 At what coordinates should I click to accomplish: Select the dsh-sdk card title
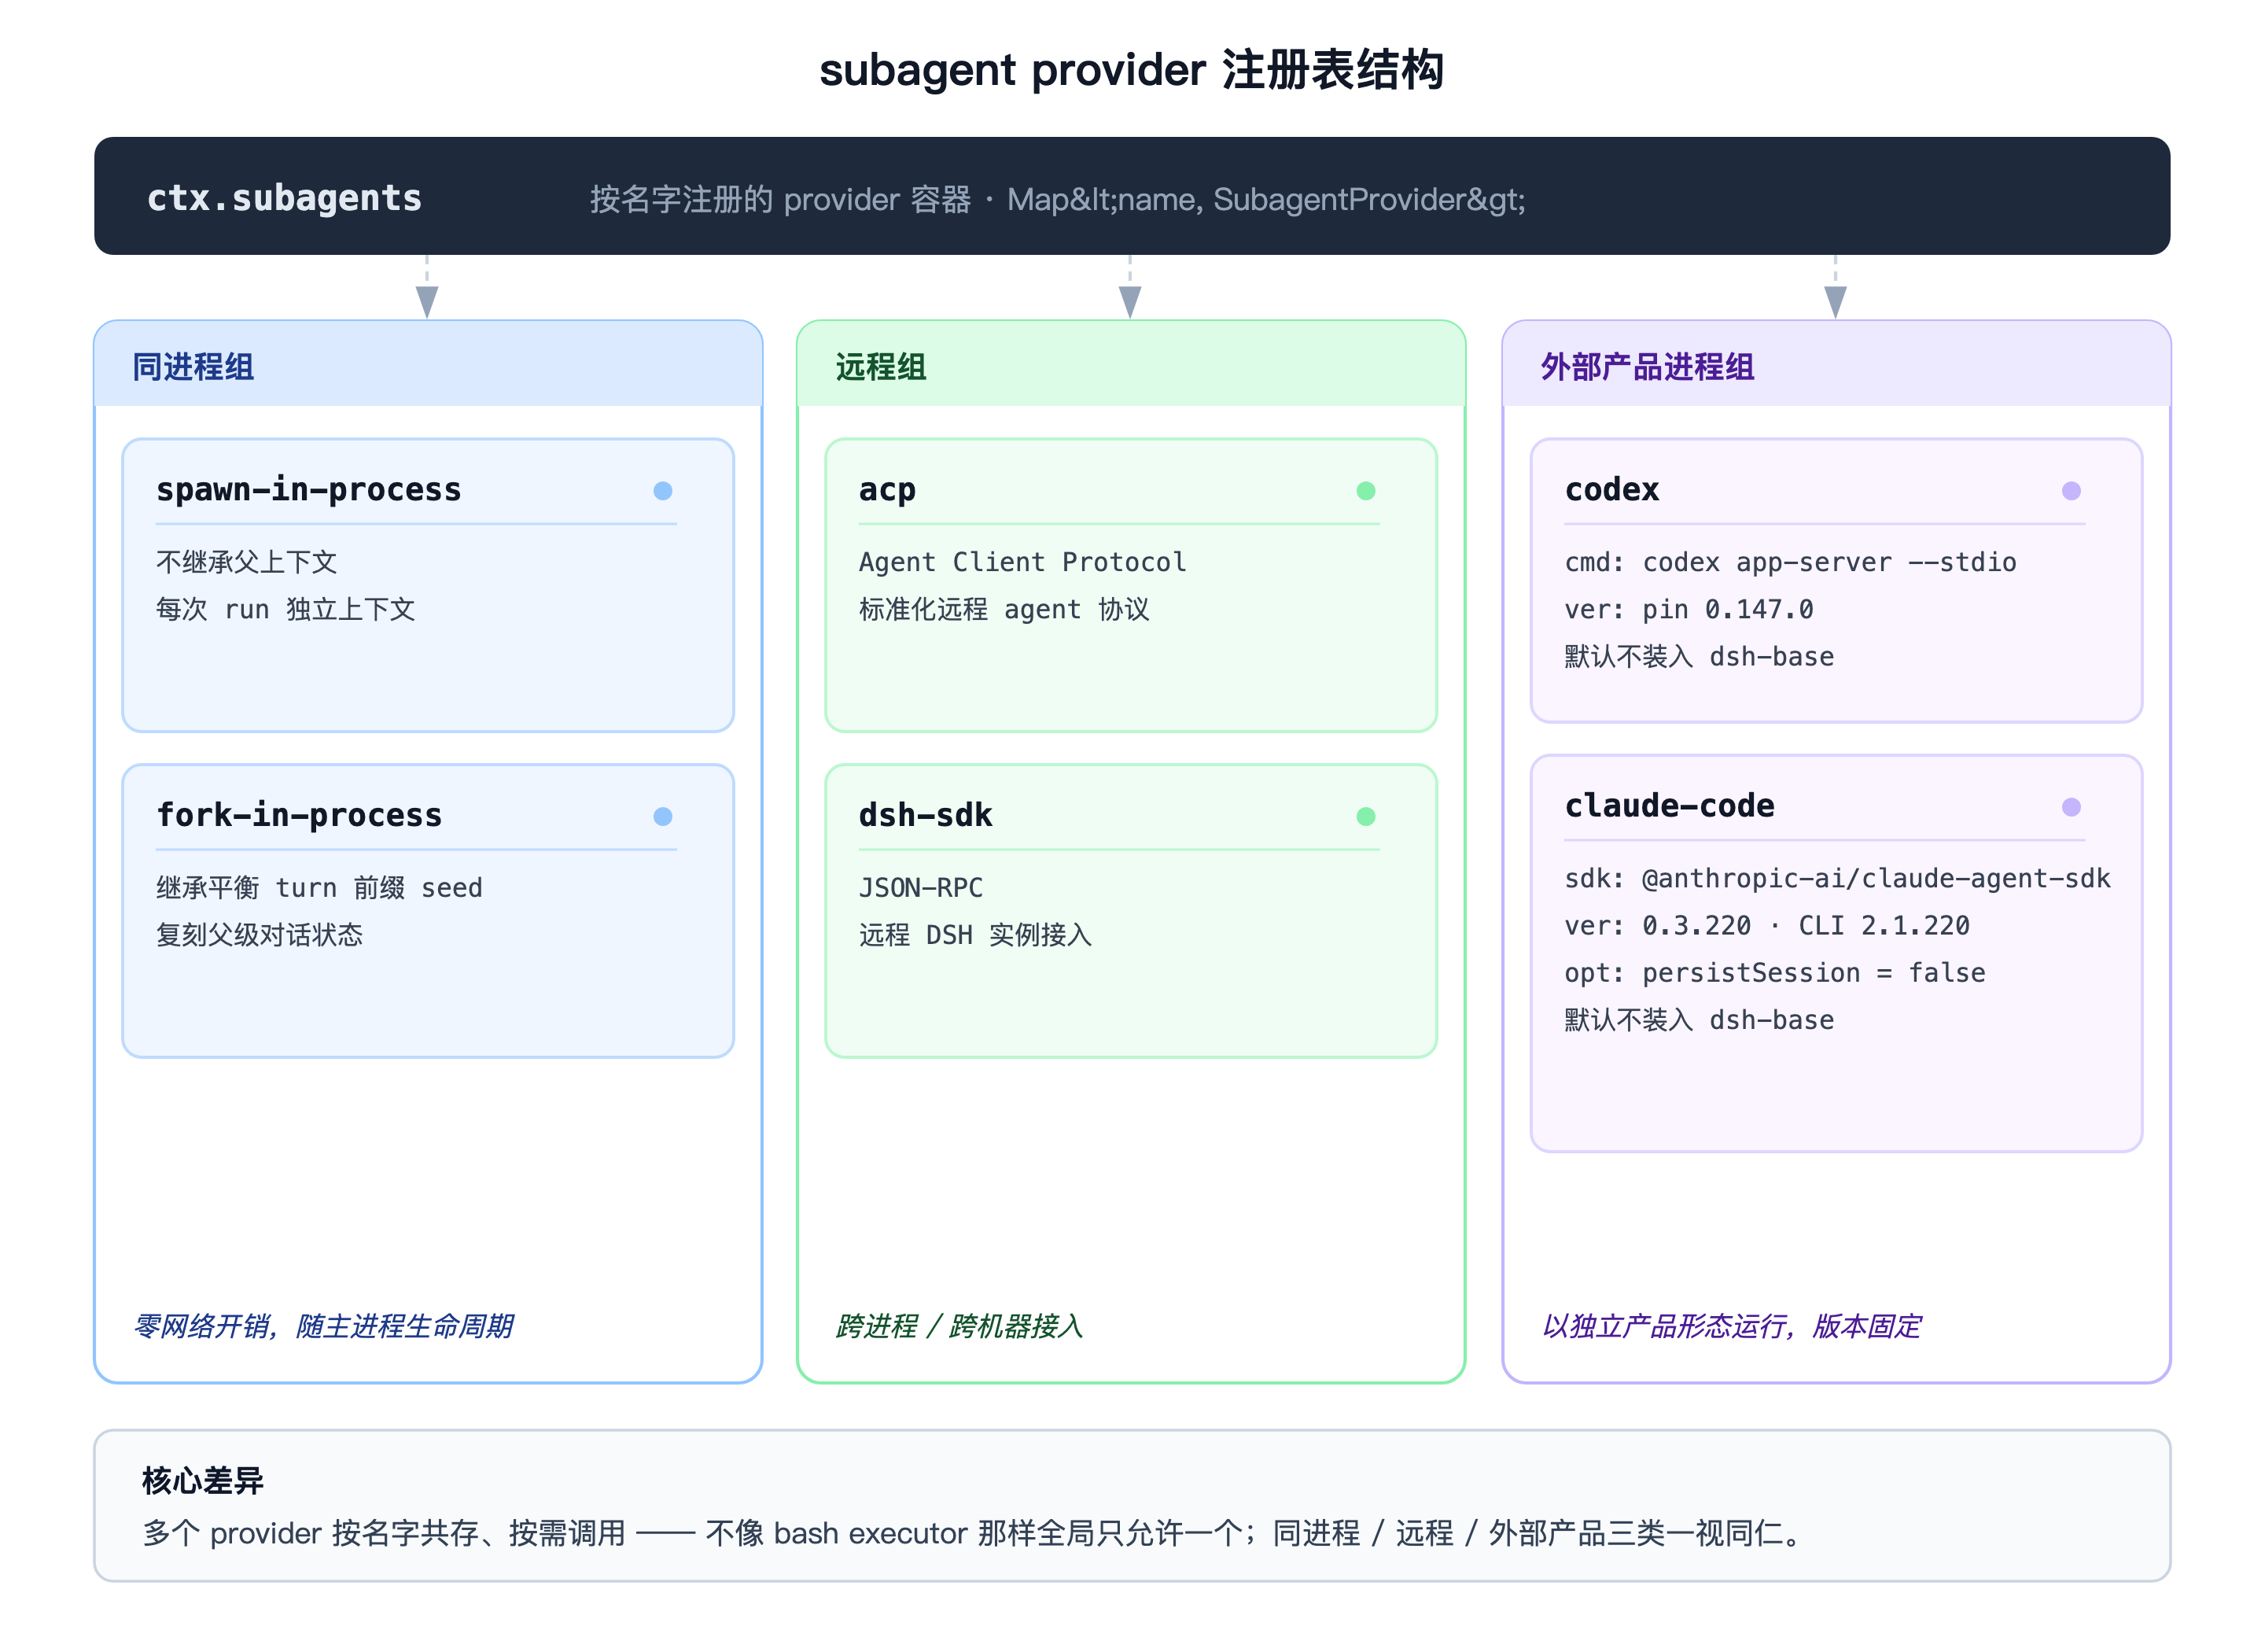[x=925, y=815]
